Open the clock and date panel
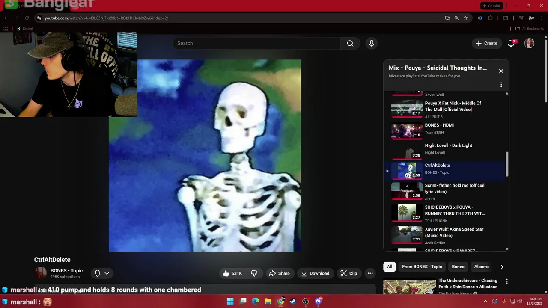The width and height of the screenshot is (548, 308). pyautogui.click(x=536, y=301)
